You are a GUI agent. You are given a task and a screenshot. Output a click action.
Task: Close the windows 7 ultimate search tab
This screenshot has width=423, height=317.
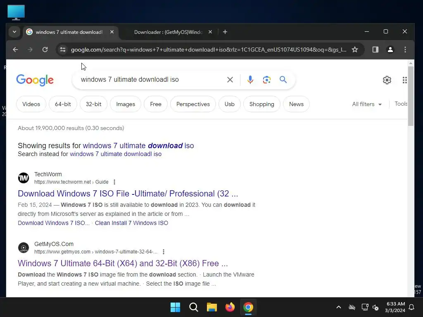112,32
